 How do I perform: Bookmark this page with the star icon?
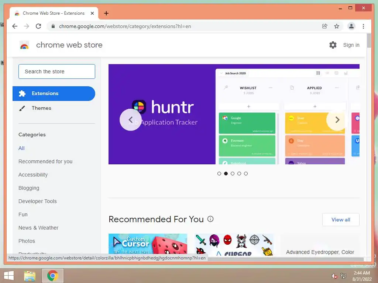(x=337, y=26)
